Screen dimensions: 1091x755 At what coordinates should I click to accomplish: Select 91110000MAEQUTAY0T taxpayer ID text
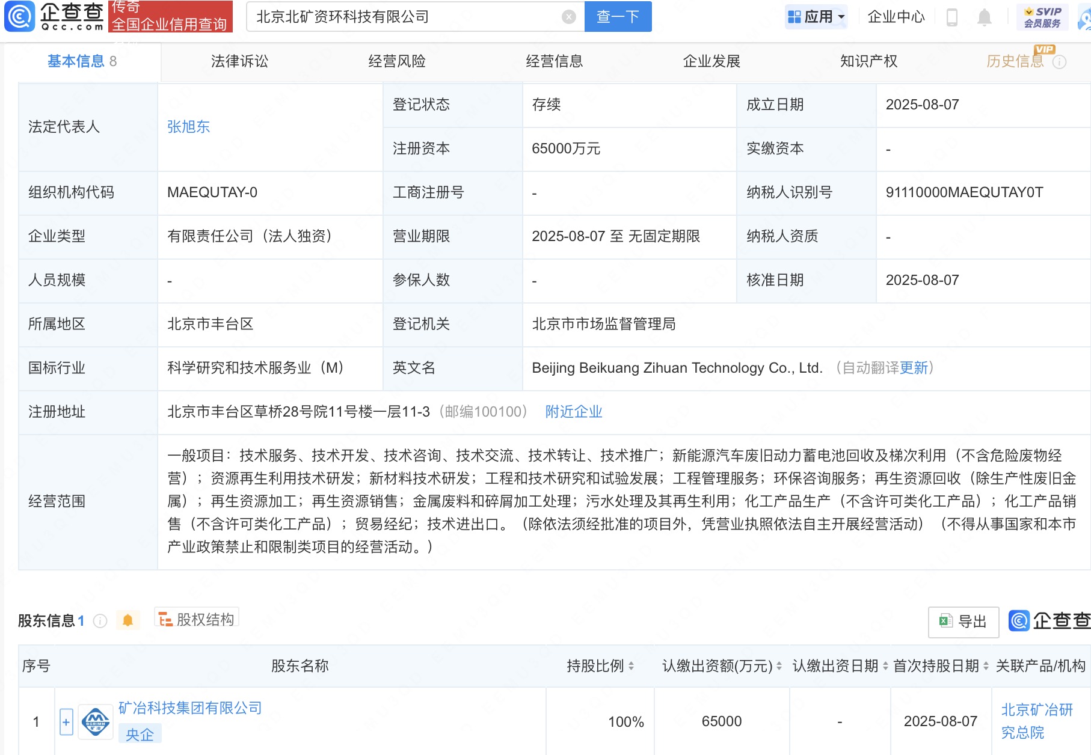tap(964, 192)
